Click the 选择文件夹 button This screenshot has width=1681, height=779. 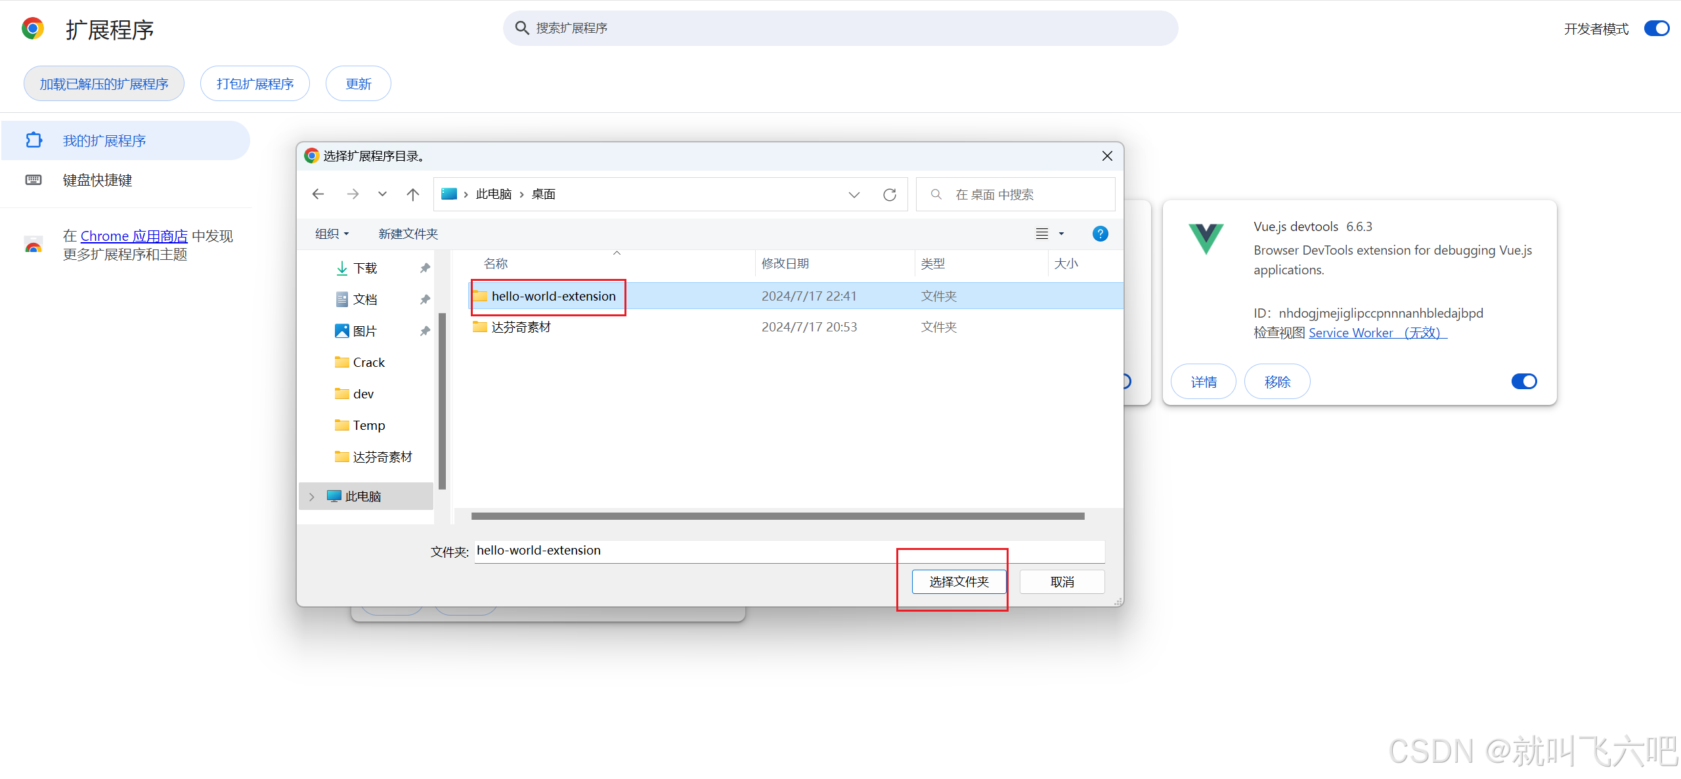(x=959, y=582)
